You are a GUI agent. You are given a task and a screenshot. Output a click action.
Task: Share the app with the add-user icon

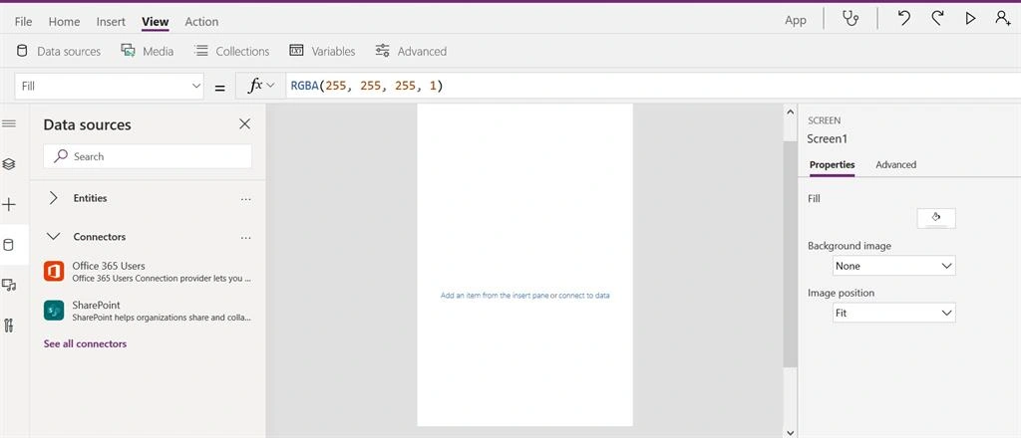(1003, 18)
